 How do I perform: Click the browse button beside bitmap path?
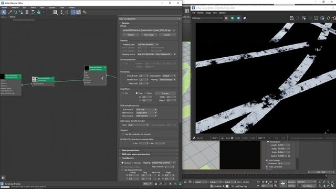click(174, 30)
